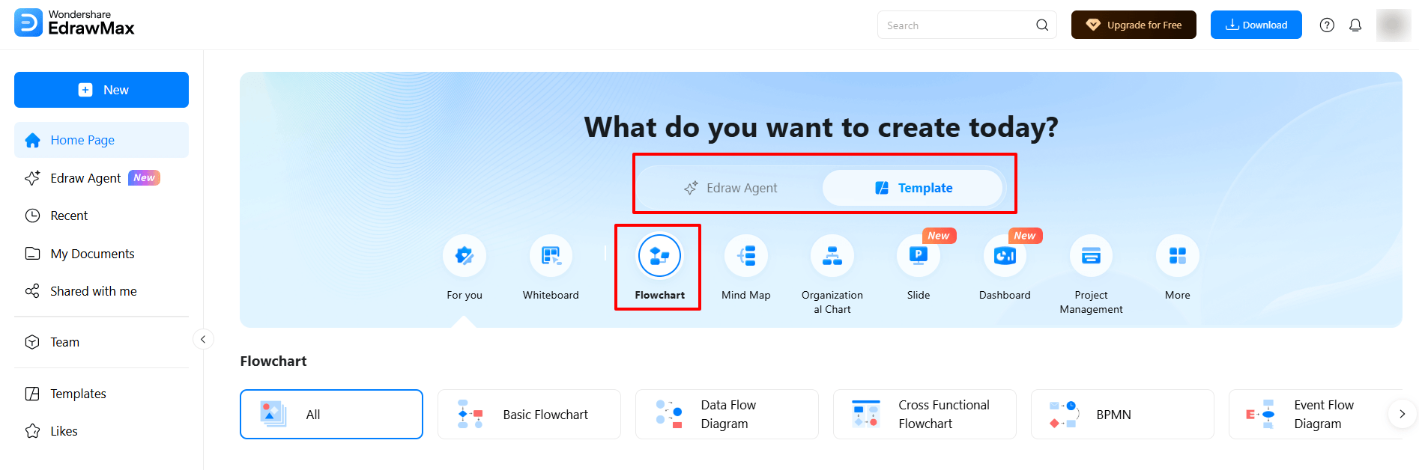Click the EdrawMax logo icon
The width and height of the screenshot is (1419, 470).
pyautogui.click(x=28, y=23)
